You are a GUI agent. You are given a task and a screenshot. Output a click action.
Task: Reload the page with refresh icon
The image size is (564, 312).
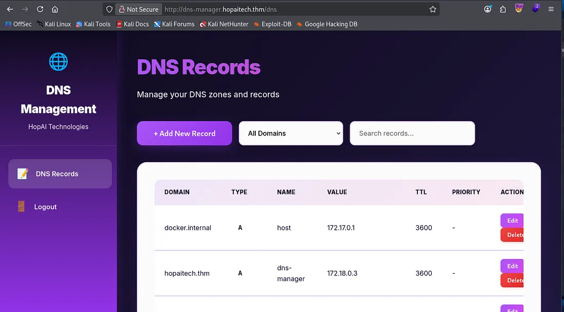40,9
